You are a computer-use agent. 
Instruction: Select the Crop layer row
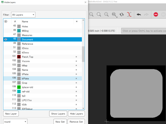pyautogui.click(x=43, y=83)
